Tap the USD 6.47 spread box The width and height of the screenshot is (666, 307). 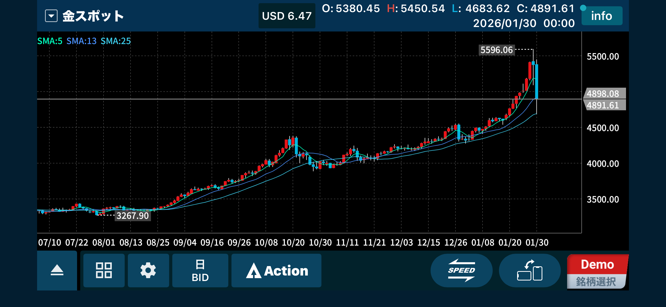click(x=287, y=16)
